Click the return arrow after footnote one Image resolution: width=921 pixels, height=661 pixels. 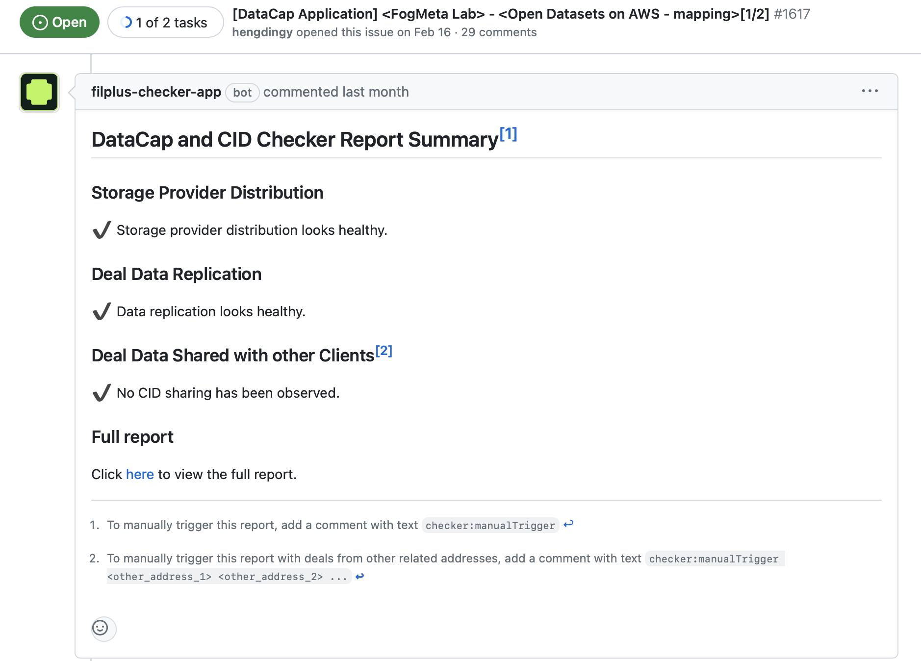click(569, 525)
